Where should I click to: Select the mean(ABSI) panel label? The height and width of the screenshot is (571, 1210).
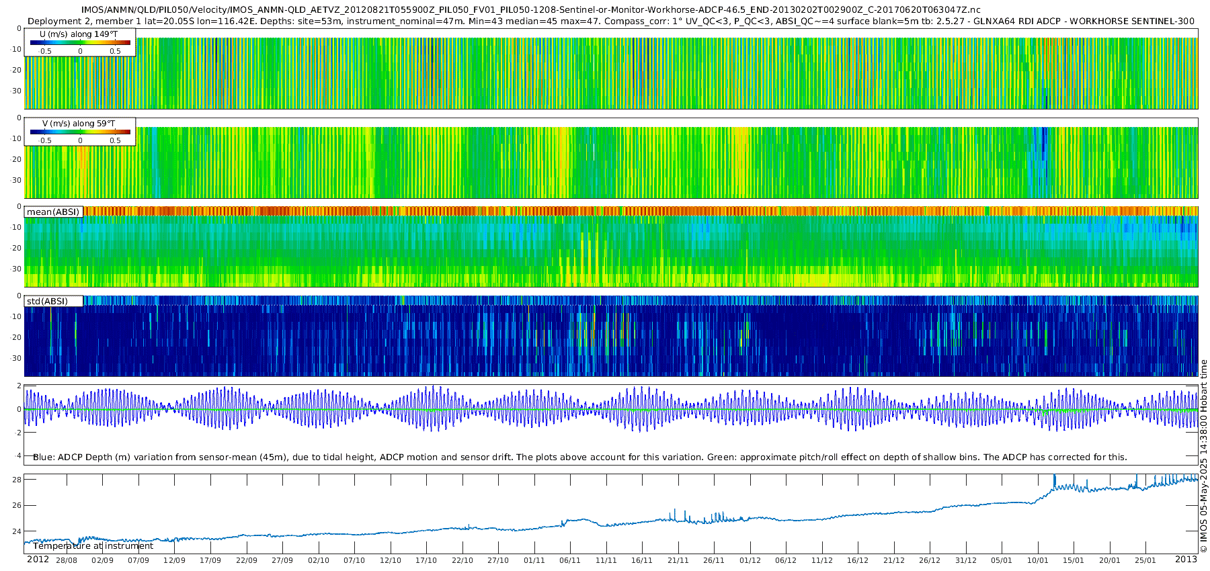(53, 212)
